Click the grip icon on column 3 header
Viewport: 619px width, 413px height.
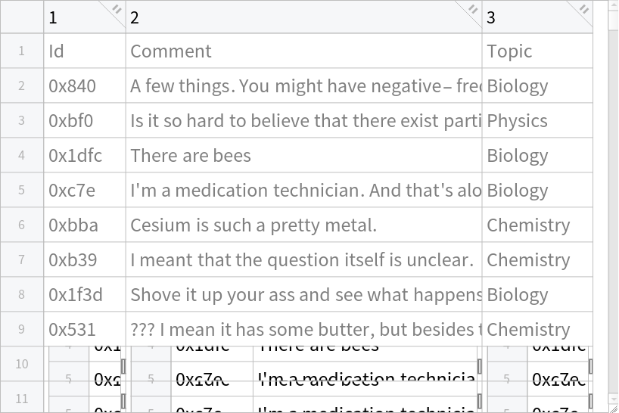583,9
